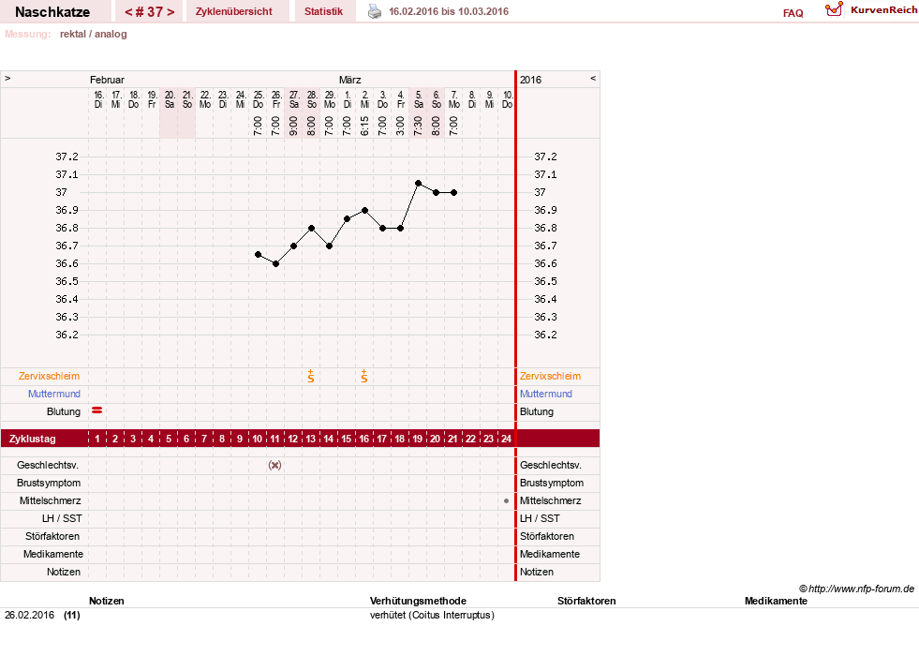Click the 'rektal / analog' measurement text
The width and height of the screenshot is (919, 656).
point(93,34)
